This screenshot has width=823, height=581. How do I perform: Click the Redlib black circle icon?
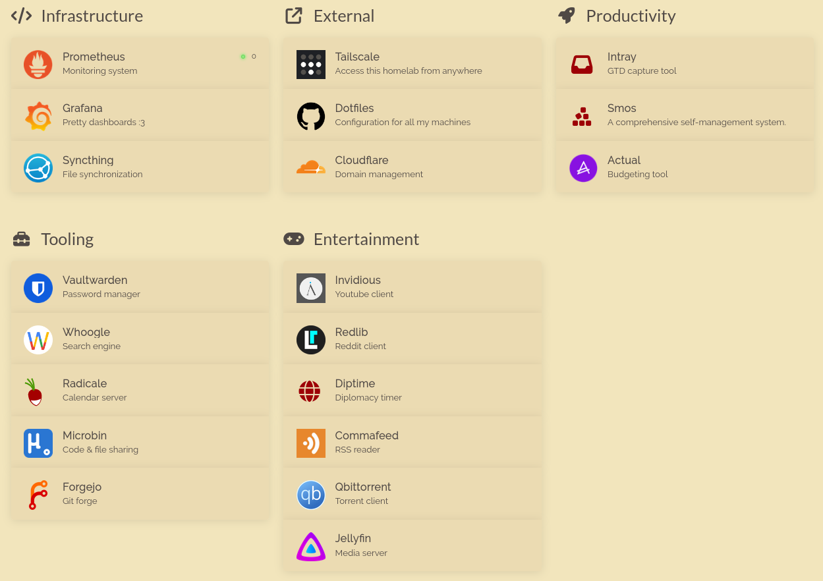(311, 340)
